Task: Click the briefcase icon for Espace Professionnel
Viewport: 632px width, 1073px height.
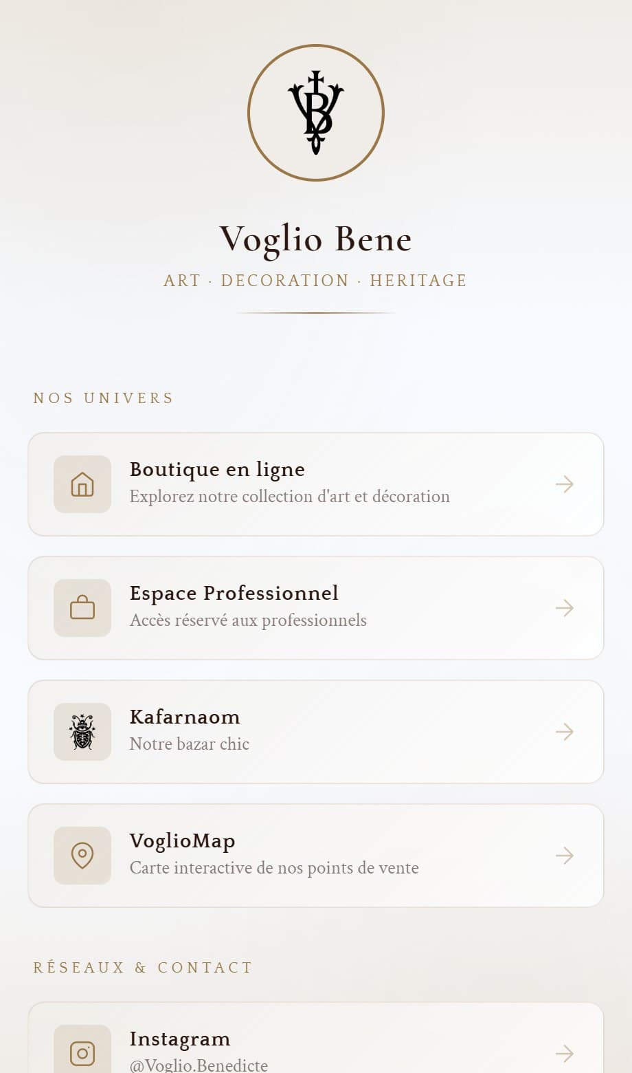Action: pyautogui.click(x=82, y=608)
